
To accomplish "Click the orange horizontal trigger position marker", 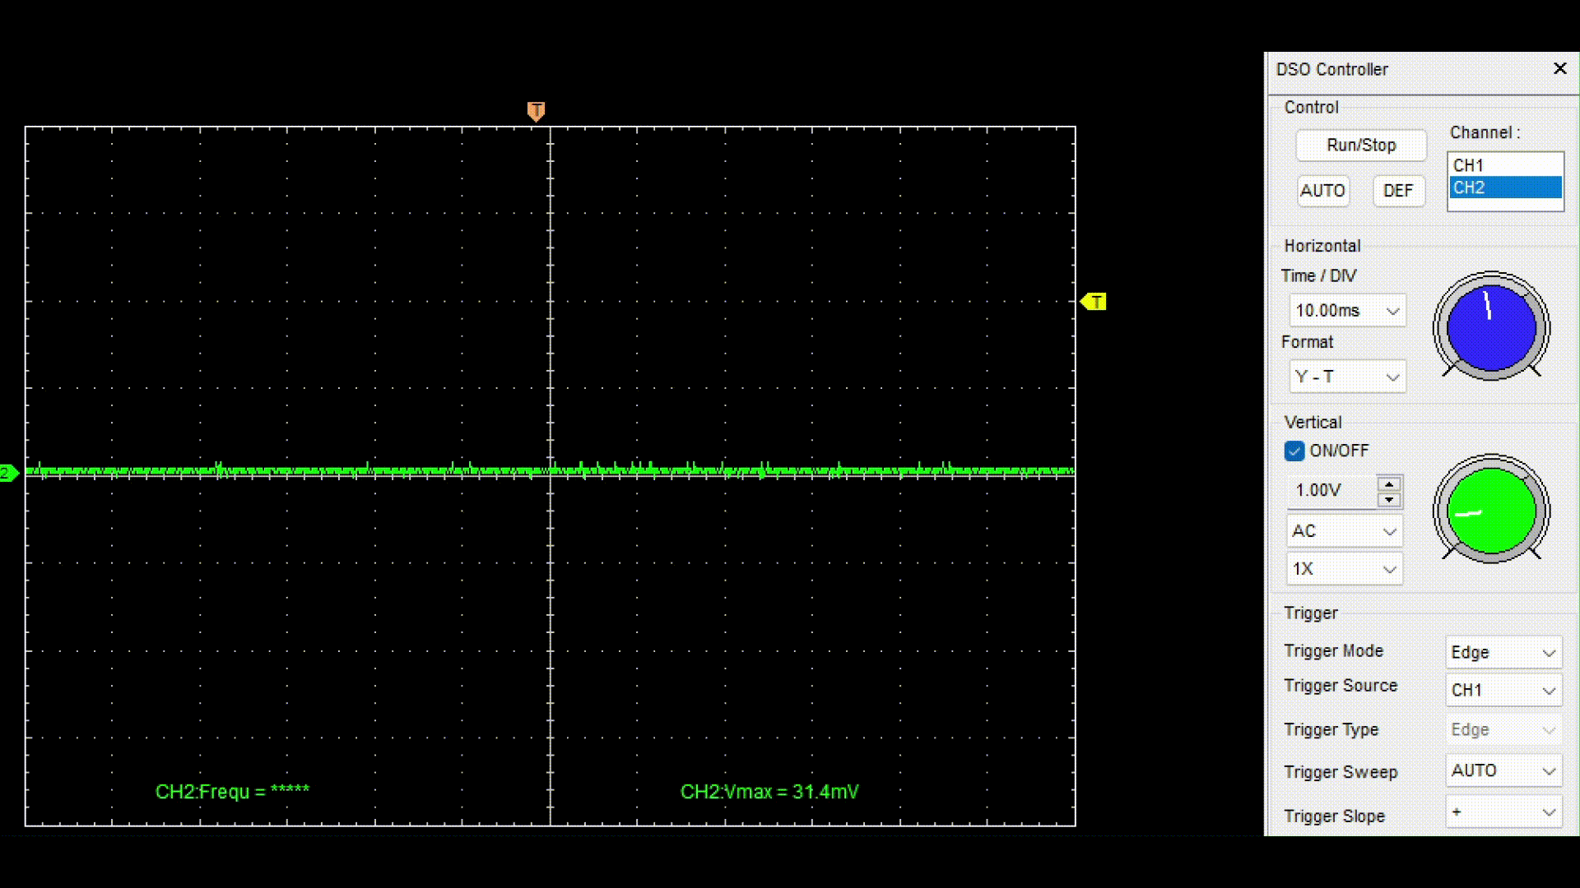I will pyautogui.click(x=536, y=110).
